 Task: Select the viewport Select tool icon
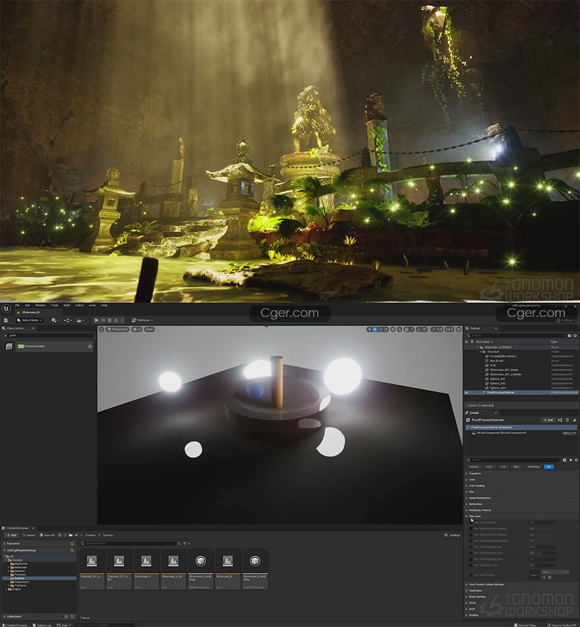point(369,329)
